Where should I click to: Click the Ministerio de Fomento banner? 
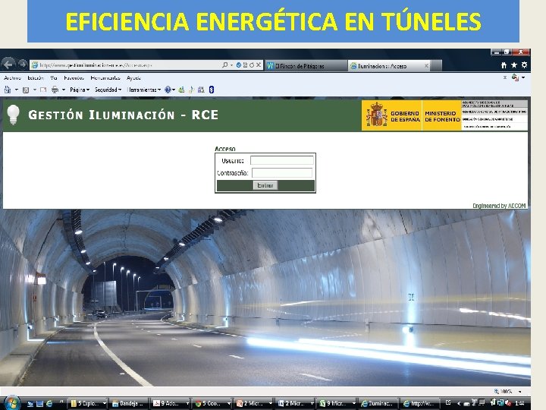pos(441,116)
